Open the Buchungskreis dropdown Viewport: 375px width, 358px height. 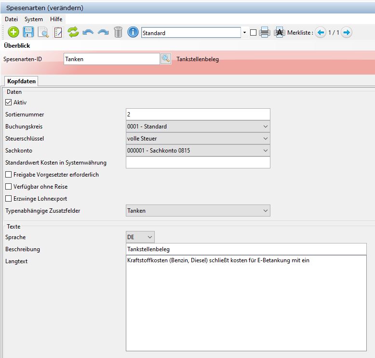tap(197, 127)
